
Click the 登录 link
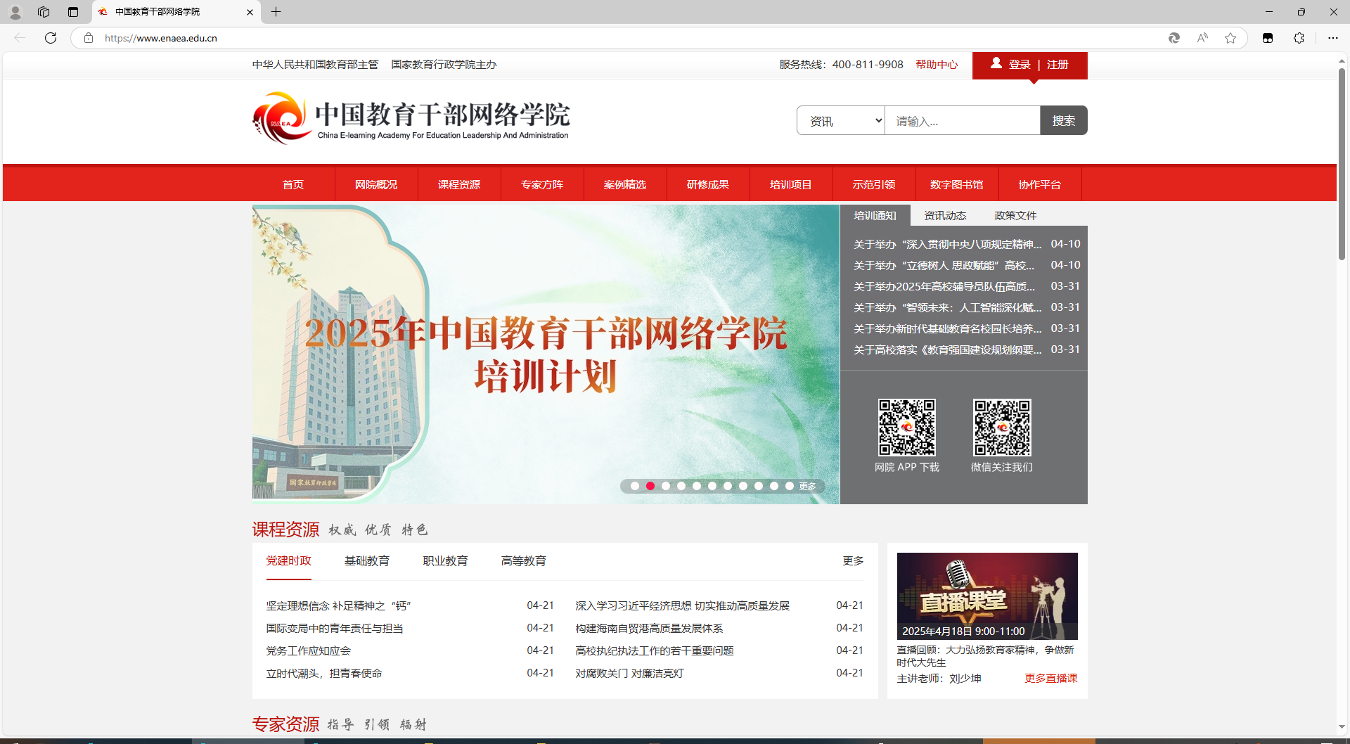tap(1020, 65)
